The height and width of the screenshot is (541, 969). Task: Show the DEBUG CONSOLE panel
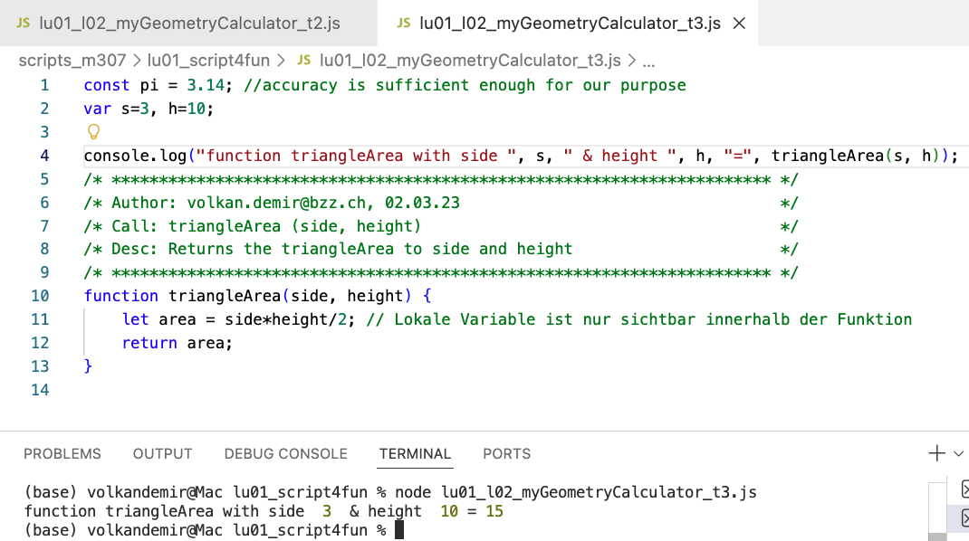[x=285, y=453]
